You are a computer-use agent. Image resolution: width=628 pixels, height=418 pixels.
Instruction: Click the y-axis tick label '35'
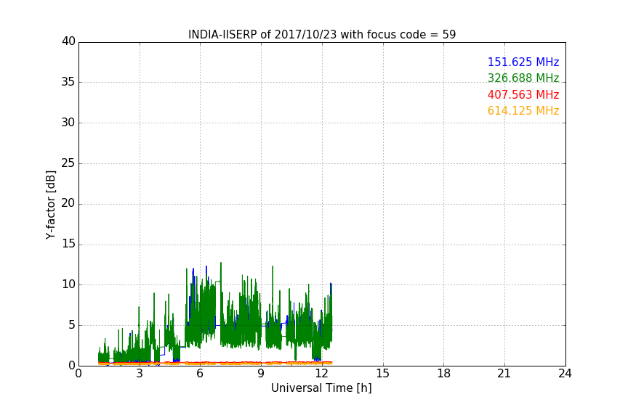68,82
